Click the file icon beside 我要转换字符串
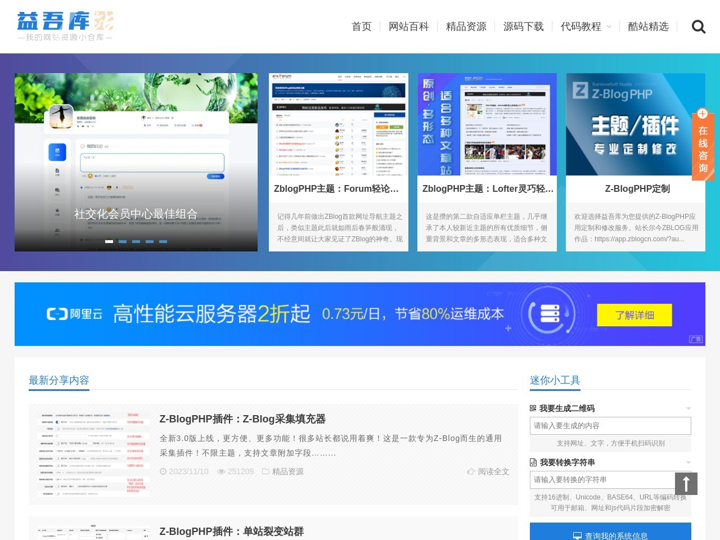Screen dimensions: 720x540 click(533, 462)
